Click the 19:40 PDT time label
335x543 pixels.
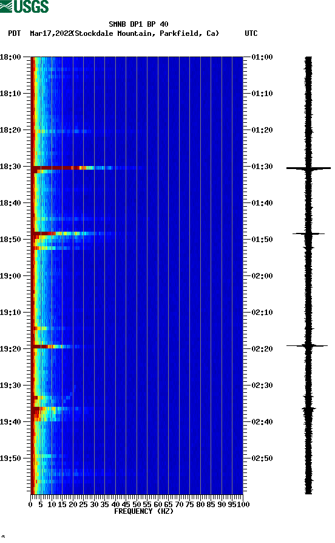tap(10, 421)
